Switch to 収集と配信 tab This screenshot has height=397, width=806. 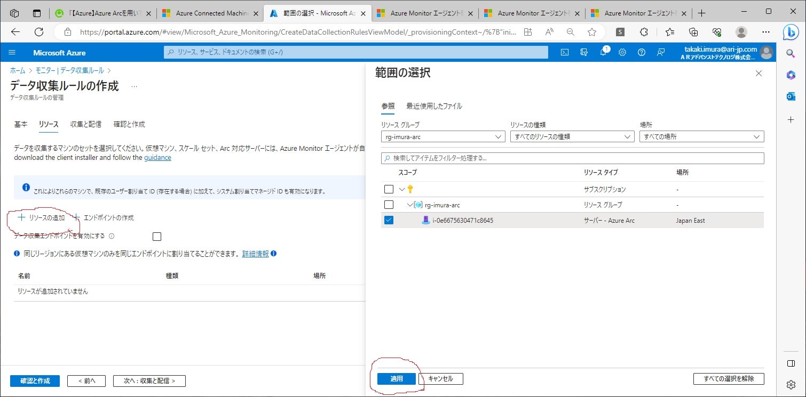pos(86,124)
